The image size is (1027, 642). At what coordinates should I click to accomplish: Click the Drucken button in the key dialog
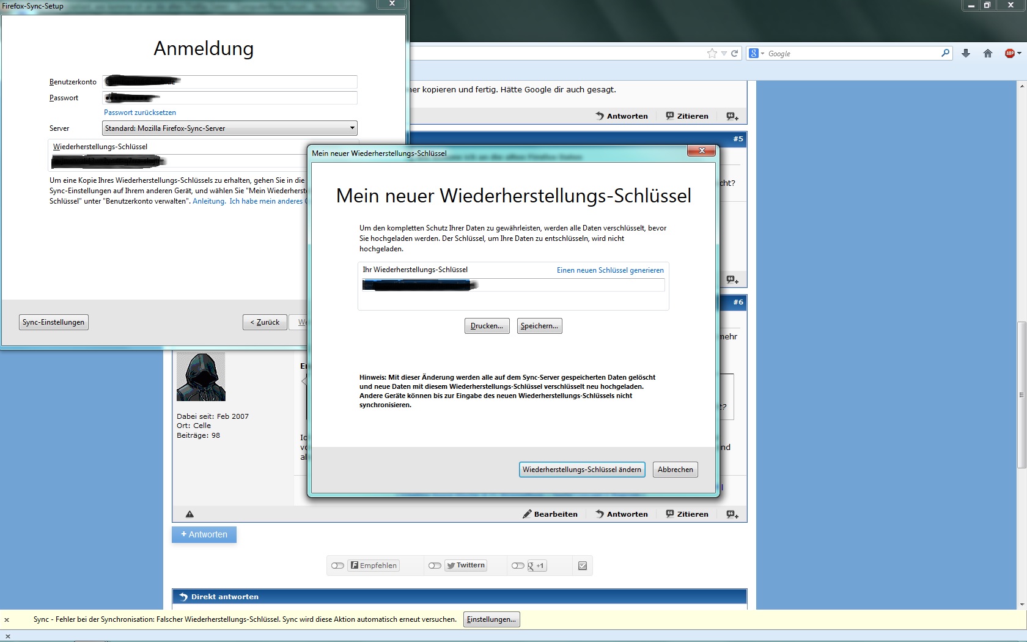pyautogui.click(x=487, y=326)
